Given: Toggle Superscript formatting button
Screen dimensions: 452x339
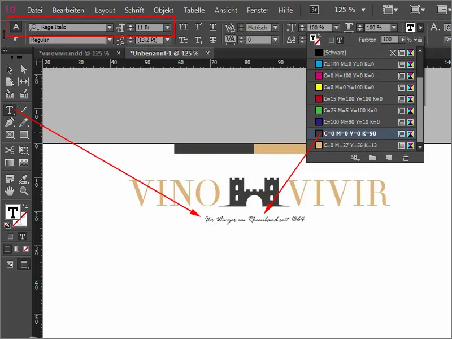Looking at the screenshot, I should click(x=198, y=27).
